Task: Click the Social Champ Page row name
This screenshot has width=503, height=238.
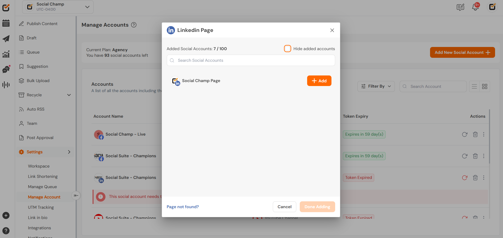Action: tap(201, 81)
